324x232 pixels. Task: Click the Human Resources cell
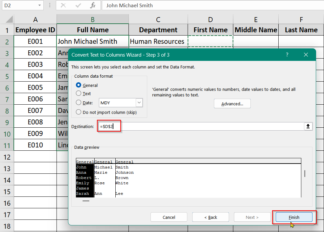point(158,41)
